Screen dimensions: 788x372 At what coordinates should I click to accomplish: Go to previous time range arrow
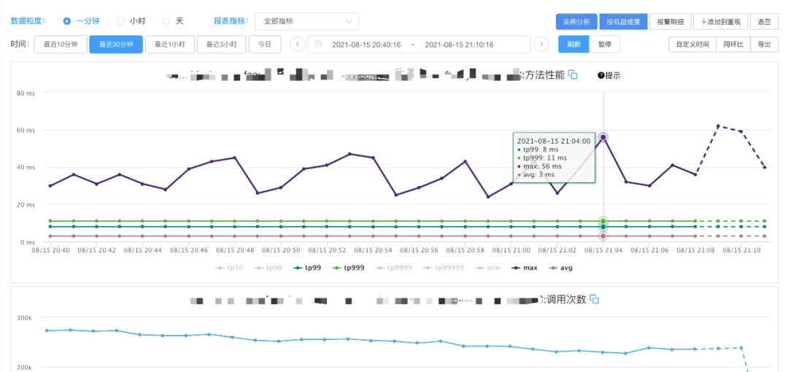pyautogui.click(x=298, y=44)
